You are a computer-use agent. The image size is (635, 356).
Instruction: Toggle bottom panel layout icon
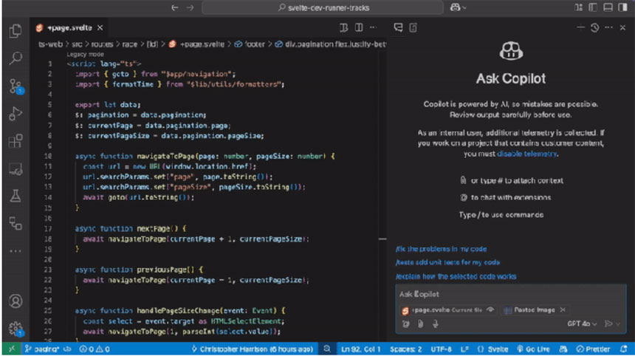608,7
